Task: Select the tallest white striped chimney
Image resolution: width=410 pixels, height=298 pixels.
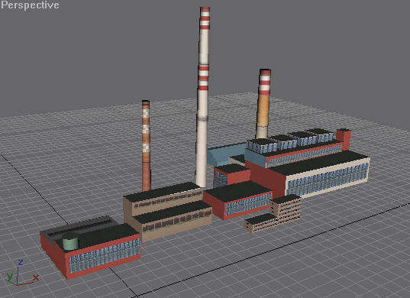Action: (x=202, y=97)
